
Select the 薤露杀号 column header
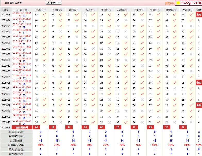[171, 10]
